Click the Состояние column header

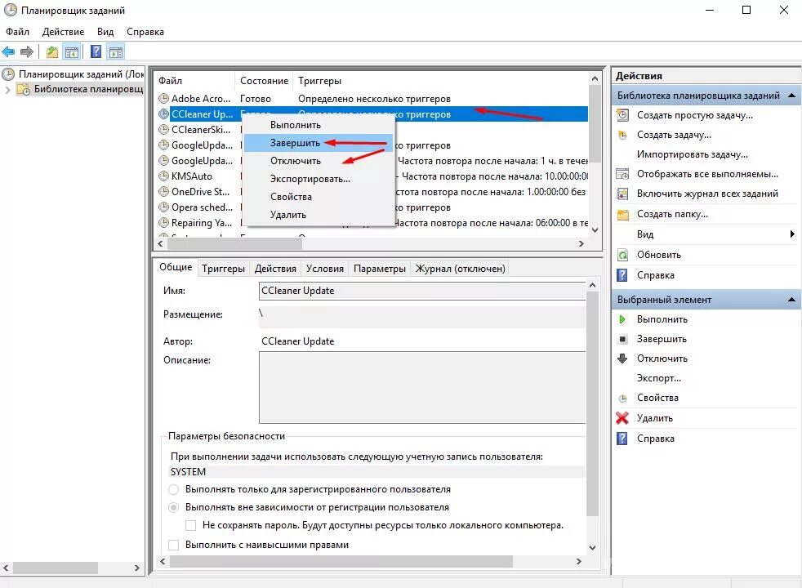click(264, 81)
